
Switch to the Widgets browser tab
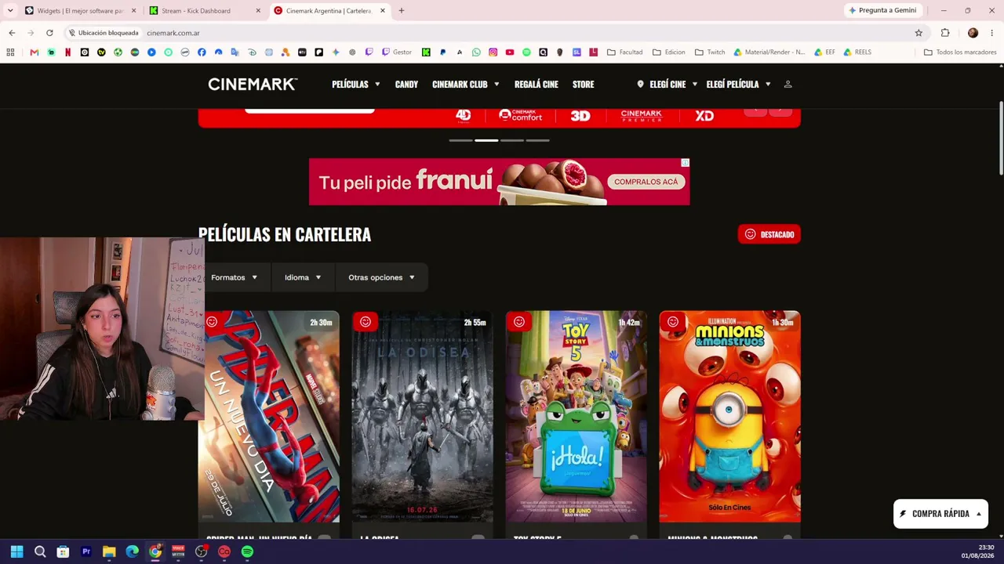[x=81, y=11]
